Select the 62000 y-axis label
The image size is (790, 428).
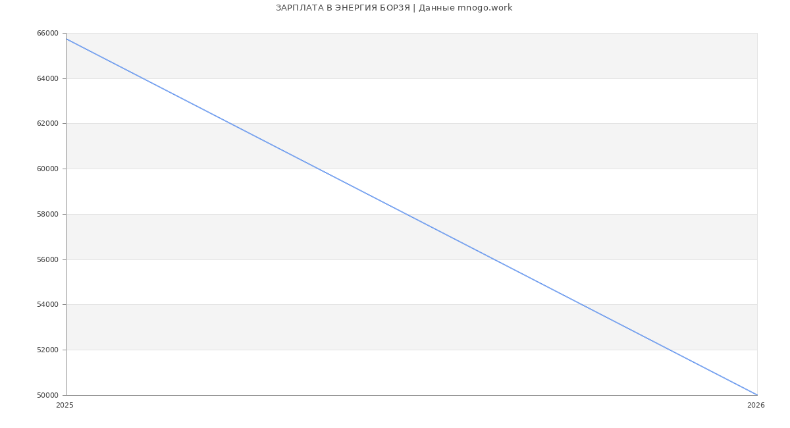[x=48, y=124]
